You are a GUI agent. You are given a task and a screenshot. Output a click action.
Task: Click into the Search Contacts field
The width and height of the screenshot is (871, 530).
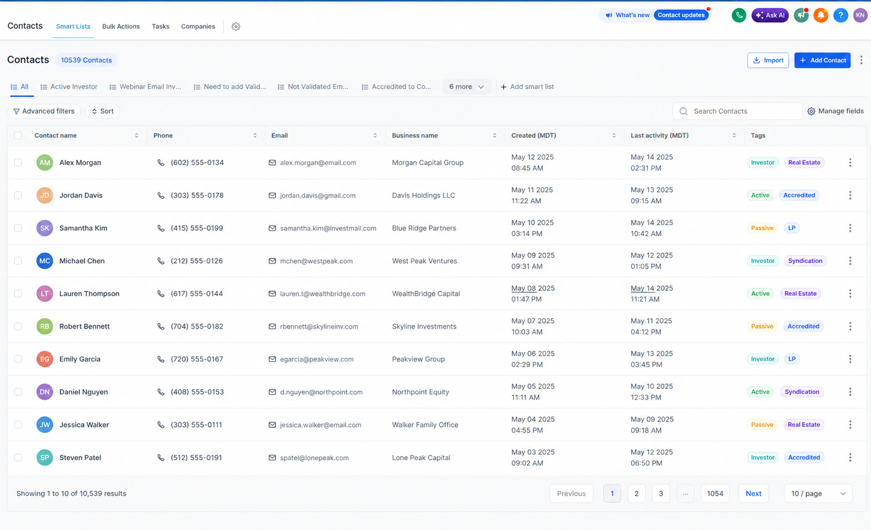click(x=737, y=111)
